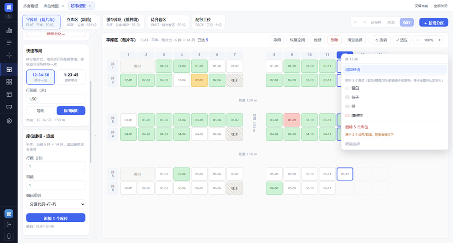
Task: Click the undo arrow icon
Action: (356, 22)
